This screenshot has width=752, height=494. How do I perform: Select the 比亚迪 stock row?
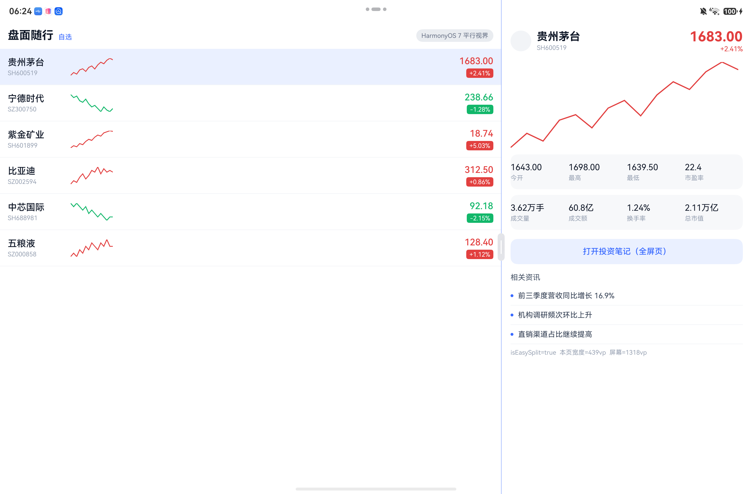(250, 176)
